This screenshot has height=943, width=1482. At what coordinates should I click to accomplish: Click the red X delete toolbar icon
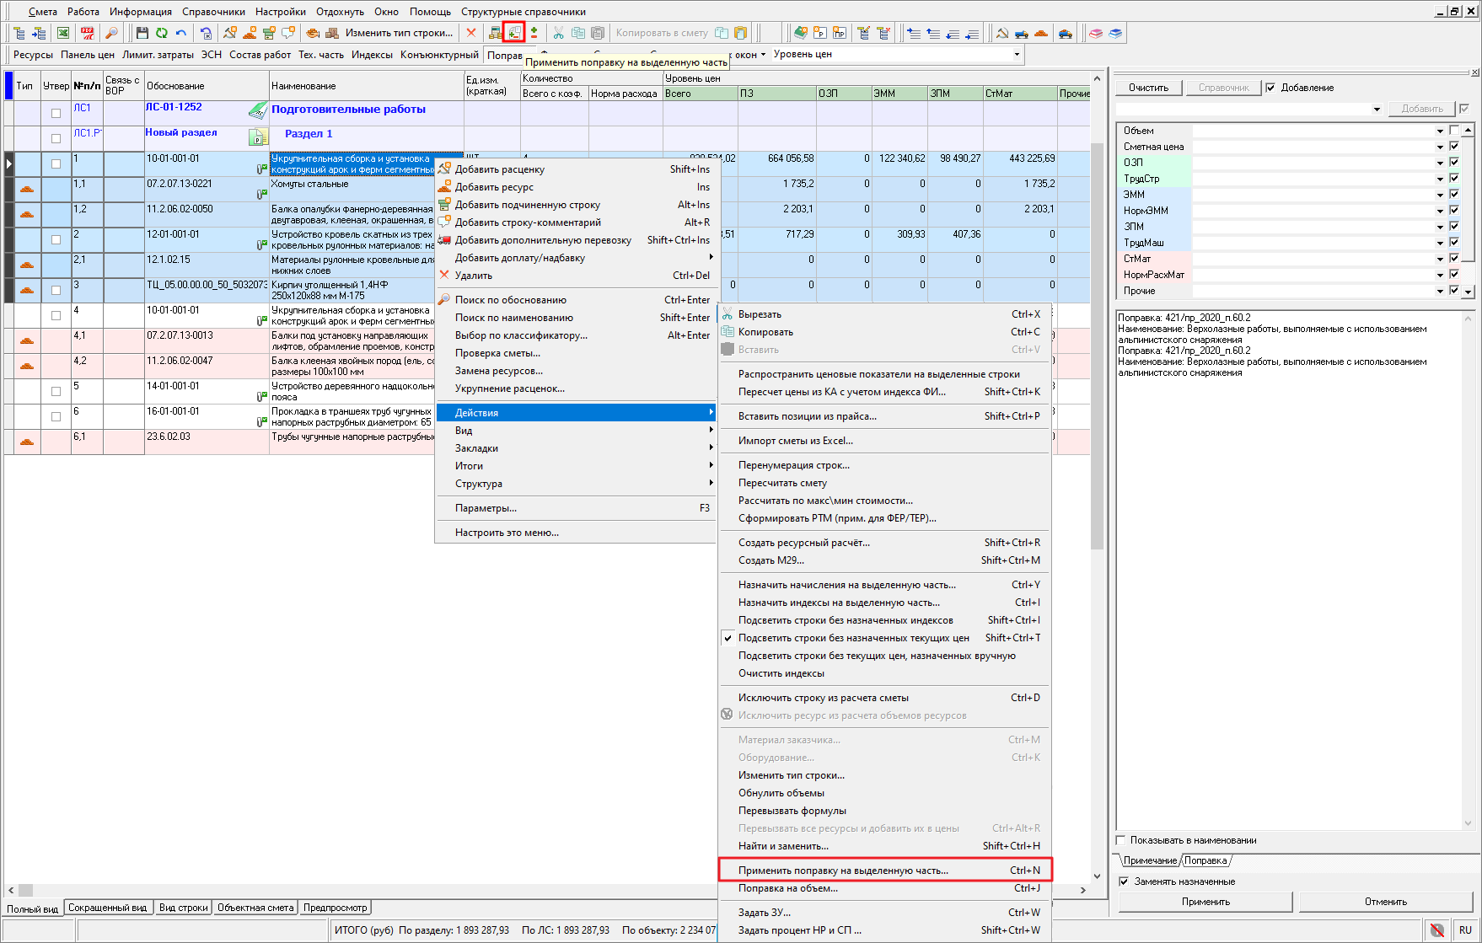point(471,33)
